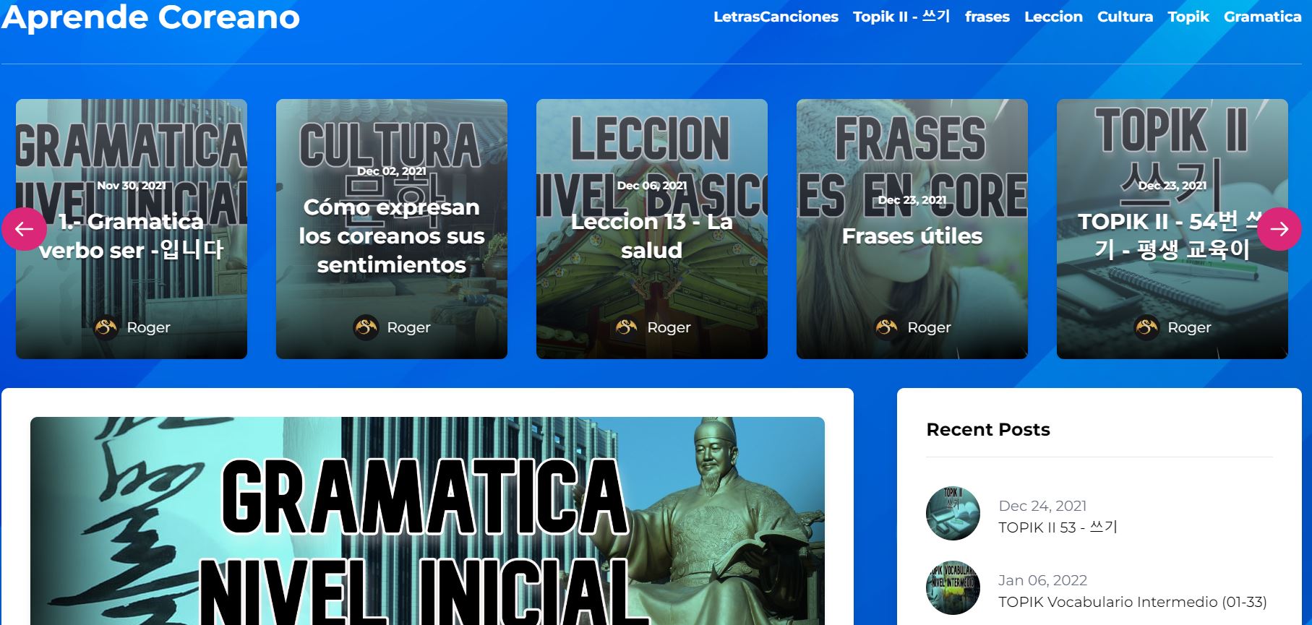Screen dimensions: 1312x625
Task: Select the Topik menu item
Action: (x=1188, y=17)
